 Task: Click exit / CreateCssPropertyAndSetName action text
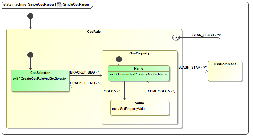138,74
